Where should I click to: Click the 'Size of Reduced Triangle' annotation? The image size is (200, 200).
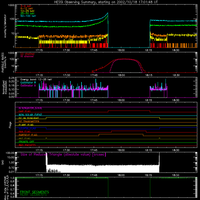[x=63, y=154]
